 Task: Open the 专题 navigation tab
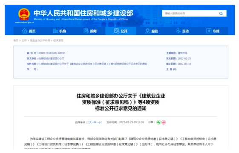(213, 31)
